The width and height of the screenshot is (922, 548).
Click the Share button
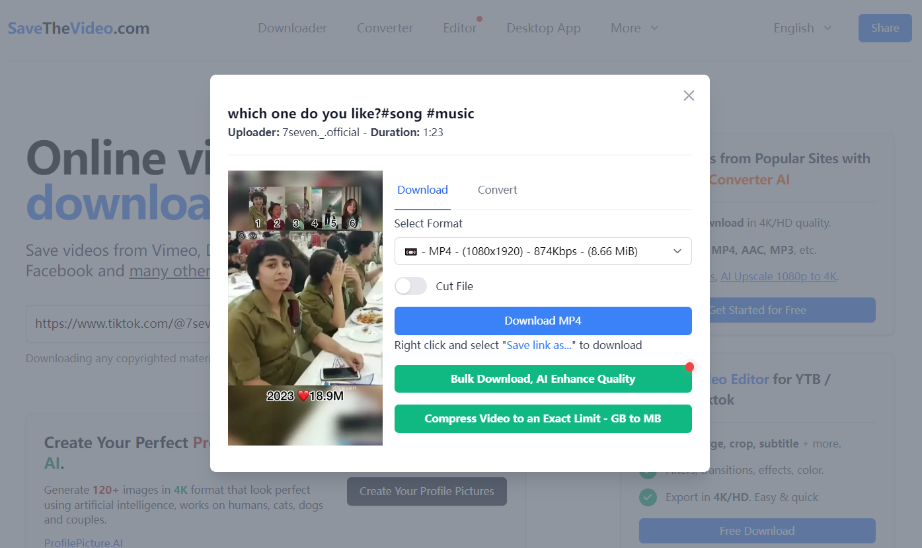point(885,28)
